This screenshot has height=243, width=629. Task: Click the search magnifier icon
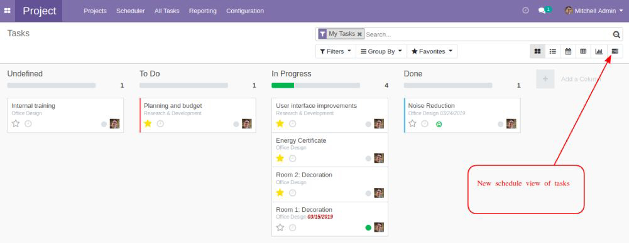pos(616,35)
